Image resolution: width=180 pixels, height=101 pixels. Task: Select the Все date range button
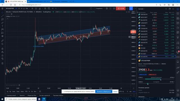pos(35,91)
